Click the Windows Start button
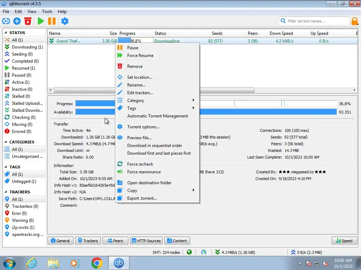 point(10,263)
